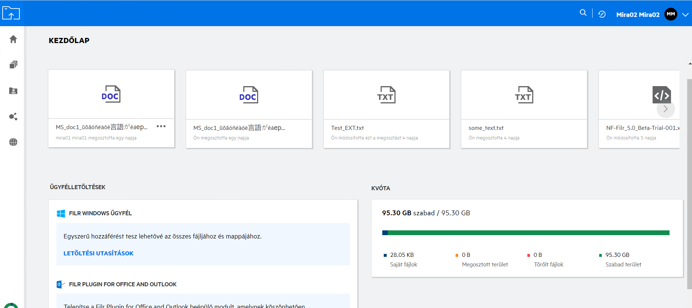Click the MM user avatar
The image size is (692, 308).
671,14
